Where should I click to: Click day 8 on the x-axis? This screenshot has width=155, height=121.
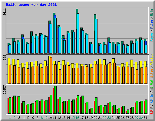click(x=42, y=118)
